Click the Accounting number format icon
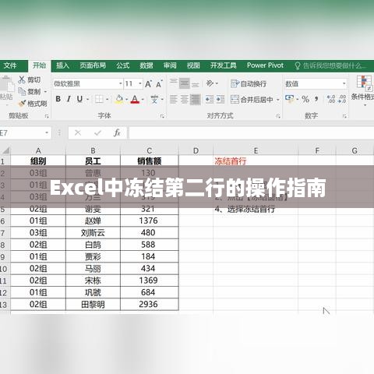The height and width of the screenshot is (374, 374). [x=289, y=99]
